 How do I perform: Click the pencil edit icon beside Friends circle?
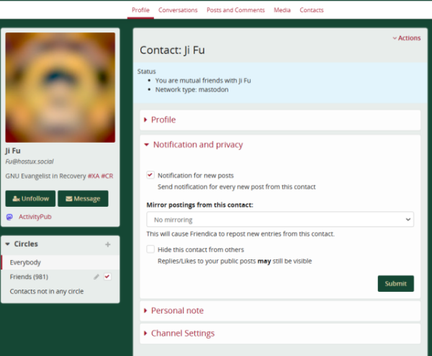(x=96, y=277)
